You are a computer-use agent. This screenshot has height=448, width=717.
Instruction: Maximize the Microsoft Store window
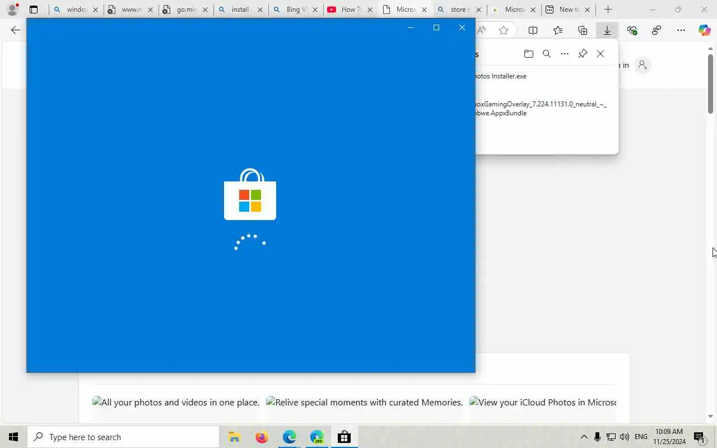pyautogui.click(x=436, y=27)
